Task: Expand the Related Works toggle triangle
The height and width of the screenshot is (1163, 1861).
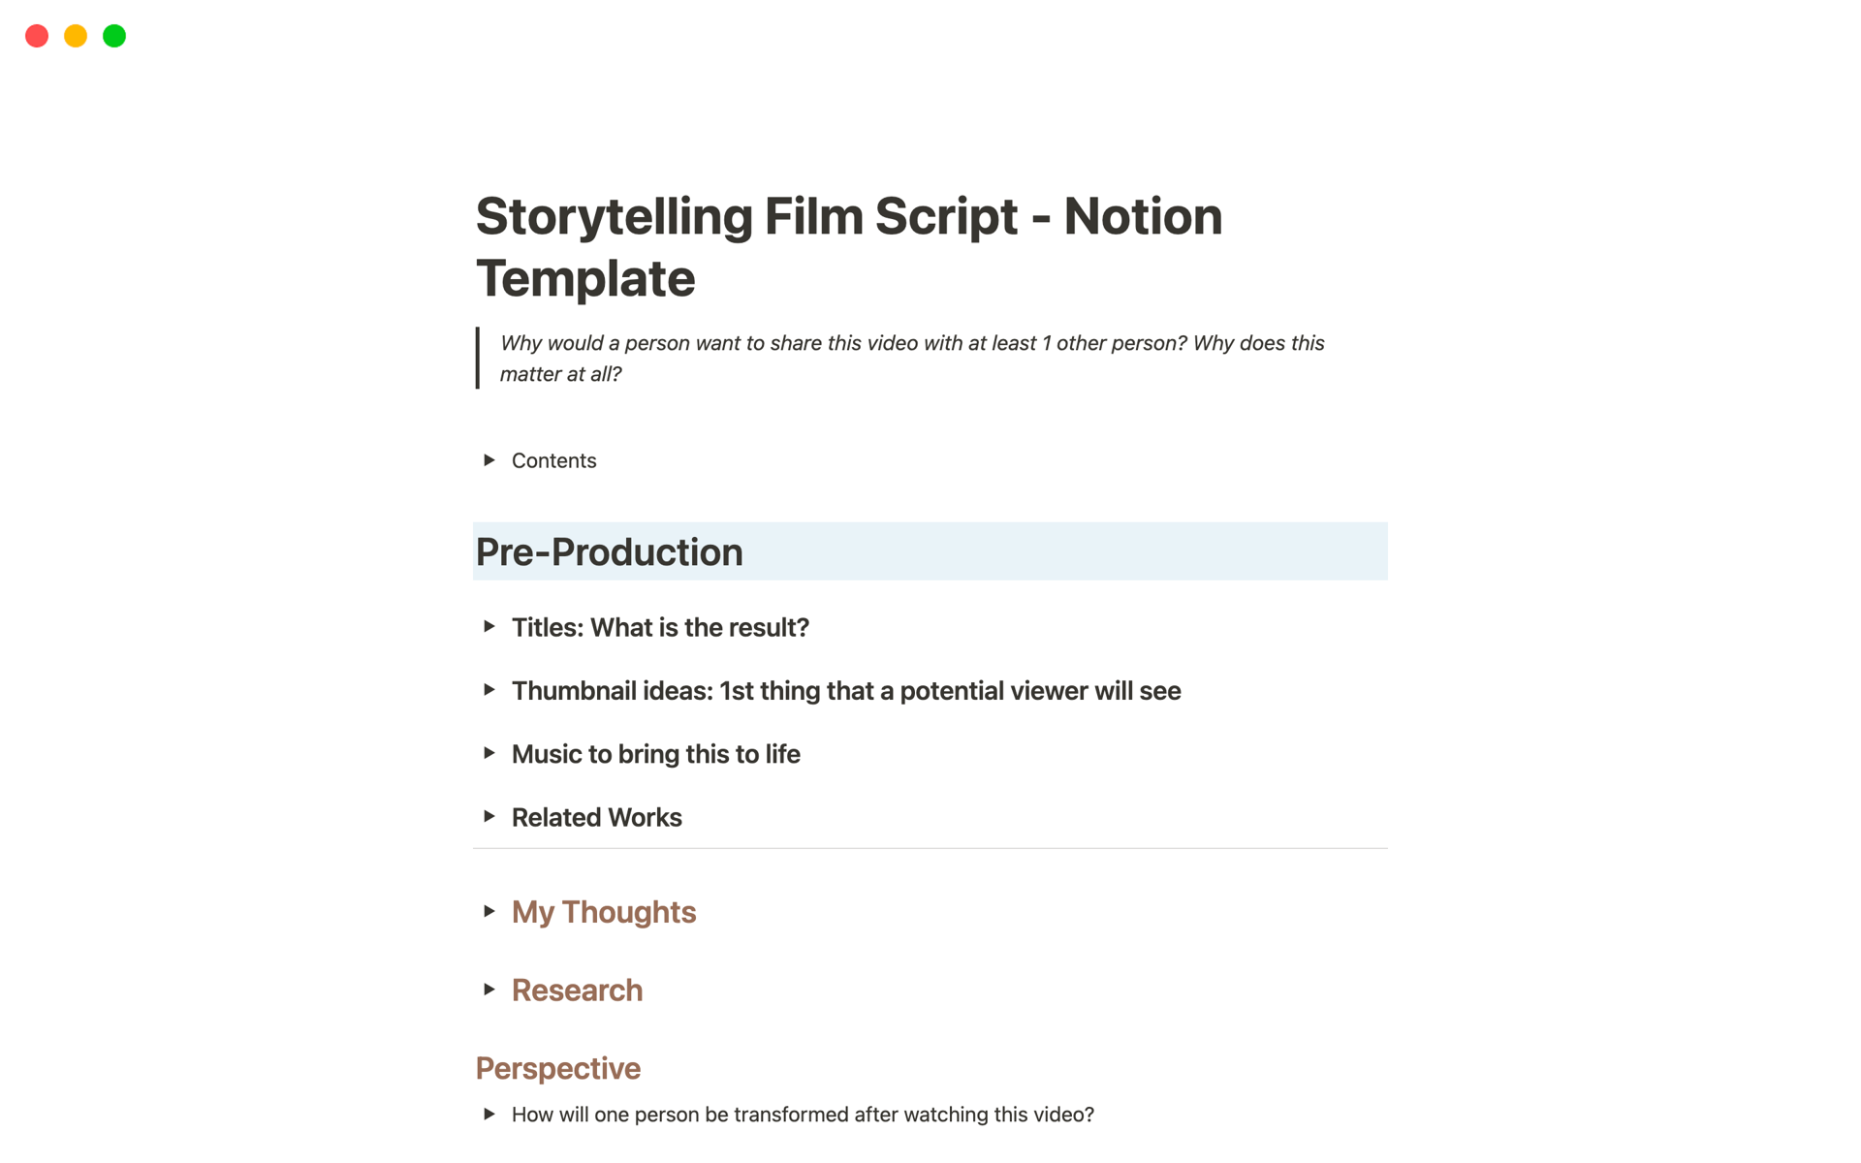Action: (489, 817)
